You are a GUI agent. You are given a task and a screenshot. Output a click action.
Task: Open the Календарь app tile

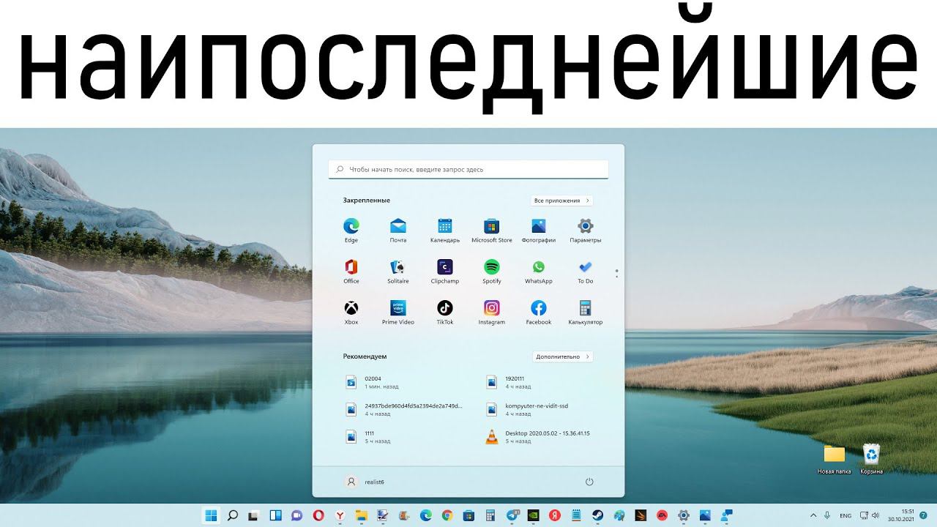tap(445, 230)
